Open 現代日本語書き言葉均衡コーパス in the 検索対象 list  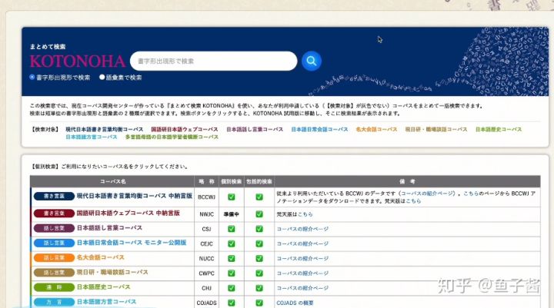point(104,130)
